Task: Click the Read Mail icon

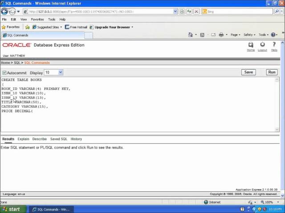Action: 213,35
